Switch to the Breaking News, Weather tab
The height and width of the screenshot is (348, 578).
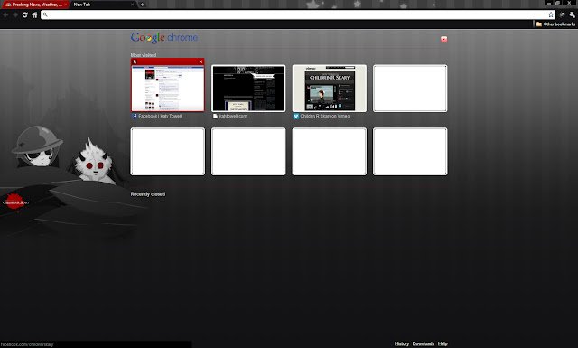point(35,5)
